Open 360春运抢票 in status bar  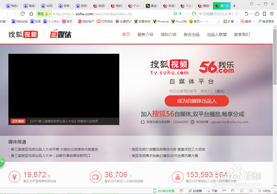pyautogui.click(x=164, y=191)
